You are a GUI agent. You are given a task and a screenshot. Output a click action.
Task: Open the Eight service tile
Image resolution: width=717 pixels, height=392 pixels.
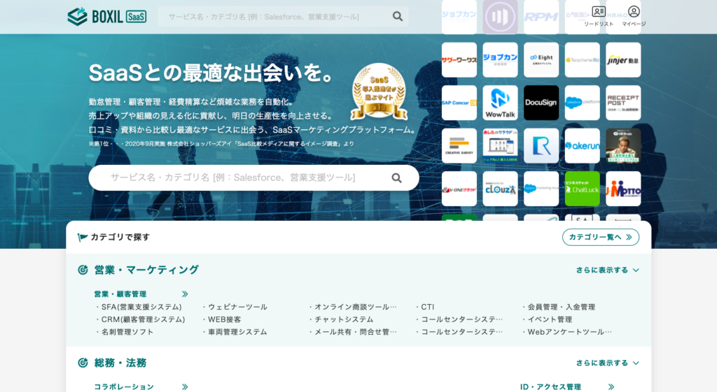point(541,60)
